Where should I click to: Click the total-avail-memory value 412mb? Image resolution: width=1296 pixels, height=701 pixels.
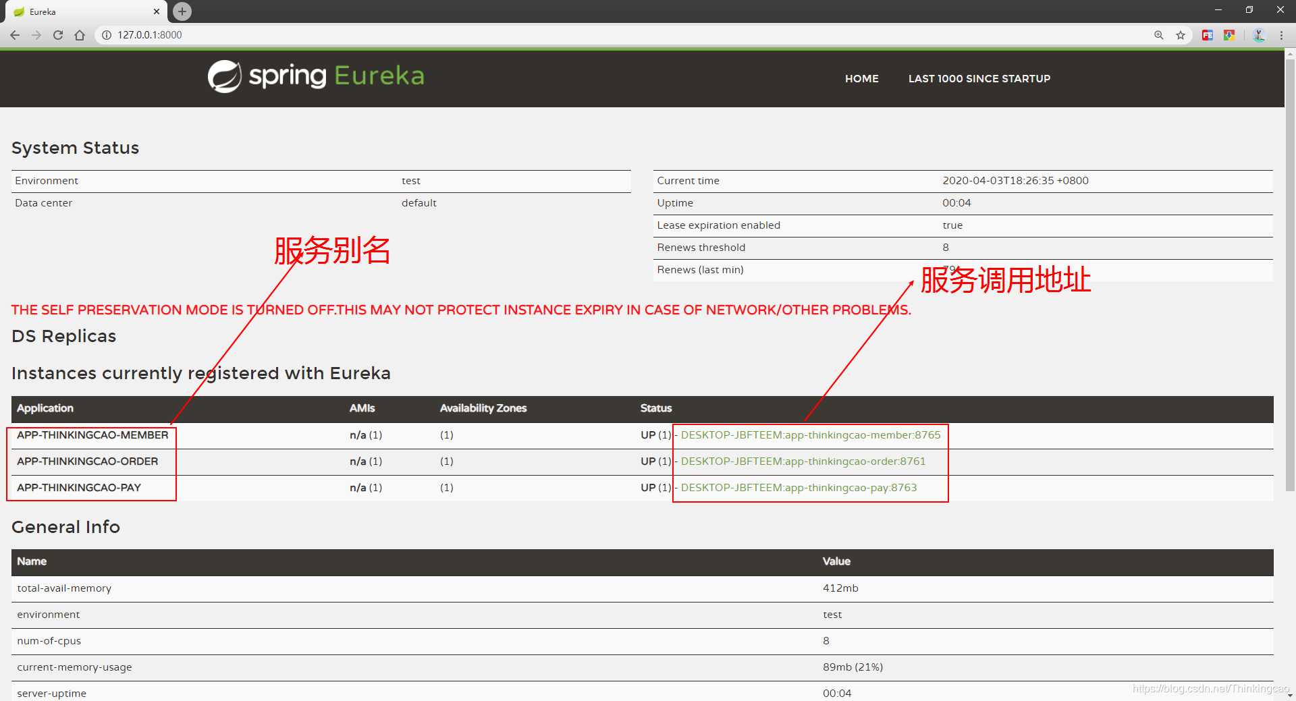click(840, 588)
